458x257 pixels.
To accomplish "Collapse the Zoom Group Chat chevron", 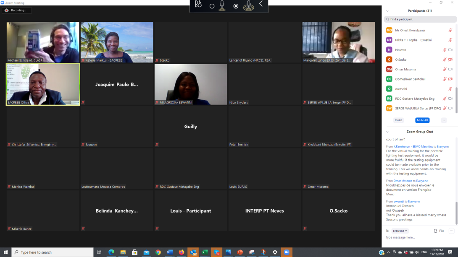I will click(387, 132).
